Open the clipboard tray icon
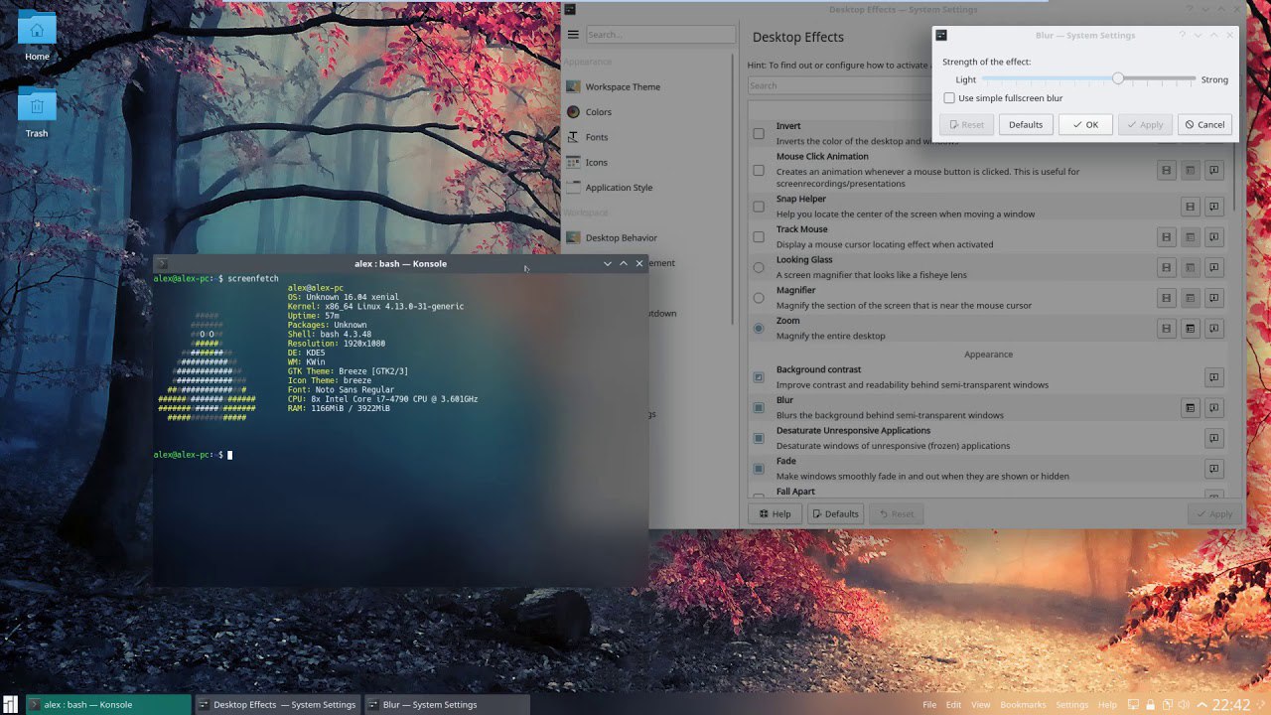The width and height of the screenshot is (1271, 715). pyautogui.click(x=1168, y=705)
